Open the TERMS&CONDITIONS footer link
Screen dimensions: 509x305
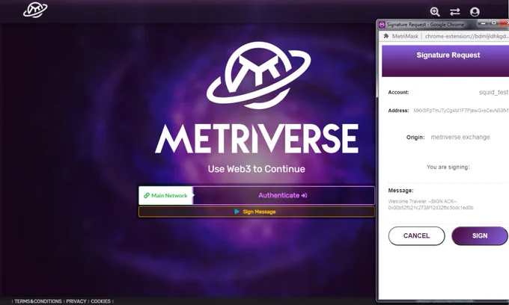point(38,301)
